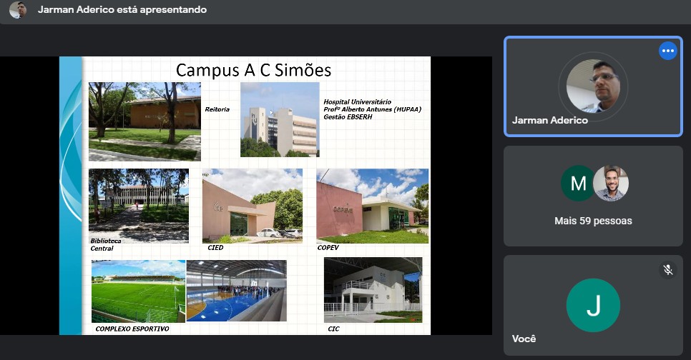This screenshot has width=691, height=360.
Task: Click the presenter's small avatar in top bar
Action: point(18,10)
